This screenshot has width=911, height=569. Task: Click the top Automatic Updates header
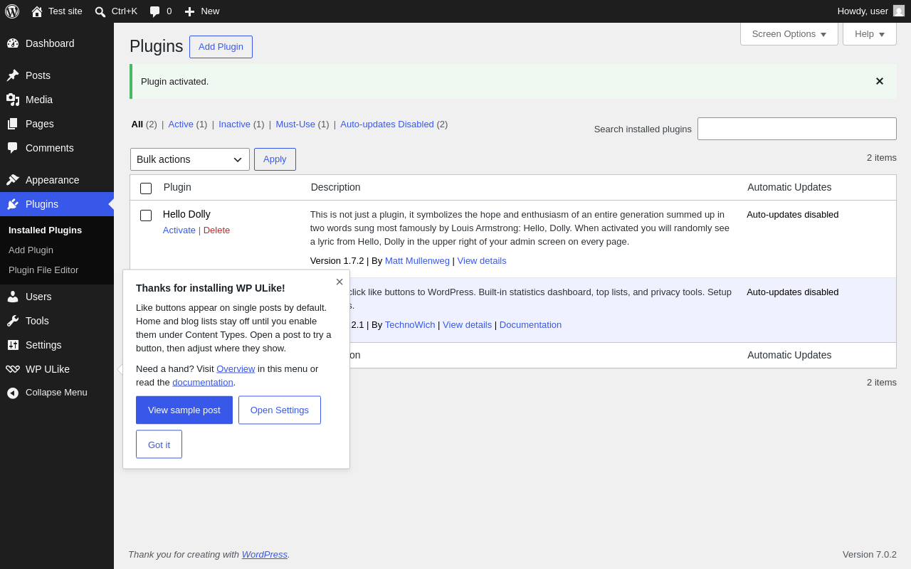(x=789, y=187)
